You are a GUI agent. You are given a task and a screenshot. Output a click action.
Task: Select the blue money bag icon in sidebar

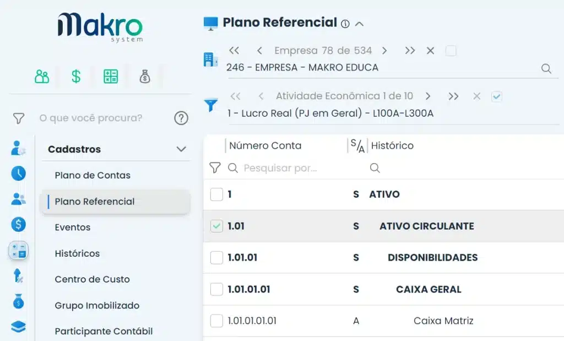point(18,301)
